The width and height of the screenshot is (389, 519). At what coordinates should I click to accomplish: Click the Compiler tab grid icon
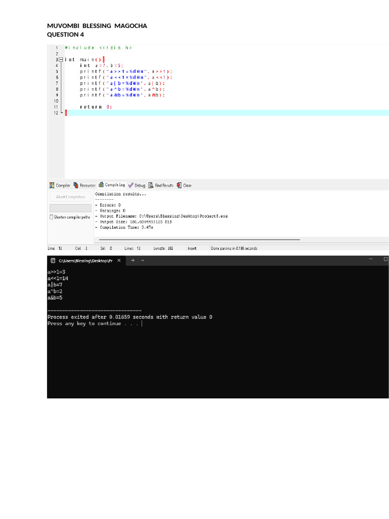click(x=52, y=186)
